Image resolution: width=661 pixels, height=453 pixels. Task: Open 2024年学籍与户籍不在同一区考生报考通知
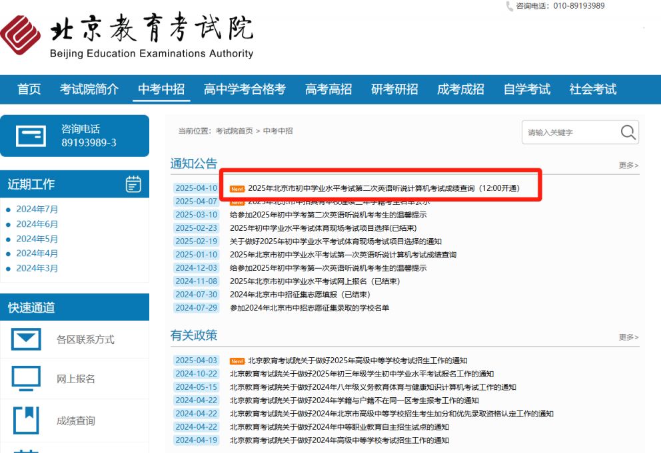coord(354,400)
